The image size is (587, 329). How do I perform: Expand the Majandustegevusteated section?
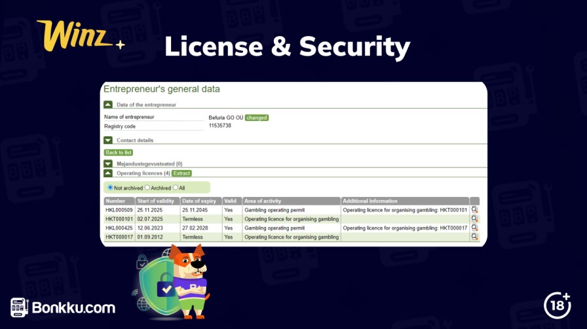(108, 164)
